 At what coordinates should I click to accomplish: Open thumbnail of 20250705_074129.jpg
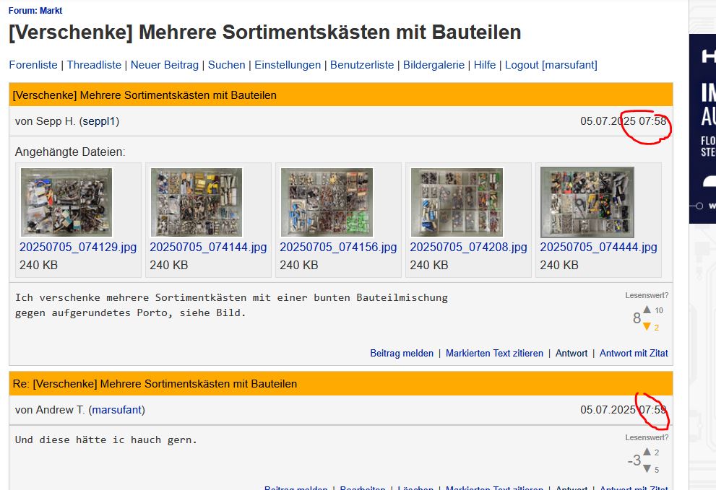tap(66, 202)
